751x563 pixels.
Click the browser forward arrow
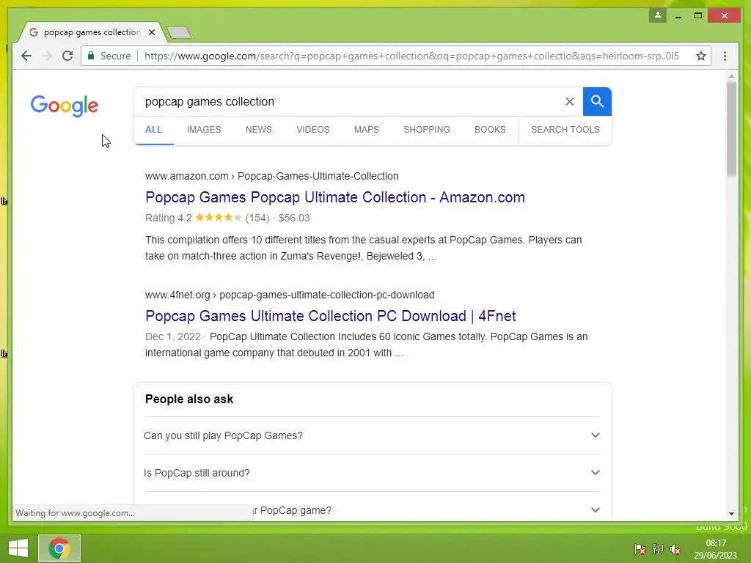(46, 56)
